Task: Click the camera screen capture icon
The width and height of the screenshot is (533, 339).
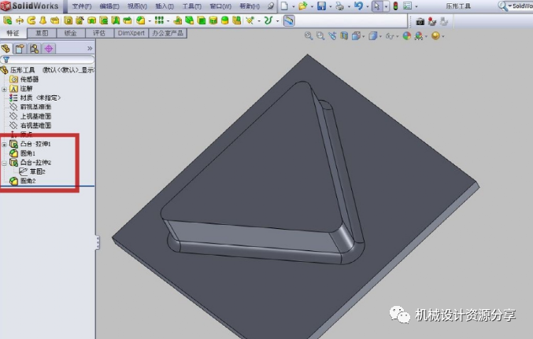Action: [x=420, y=22]
